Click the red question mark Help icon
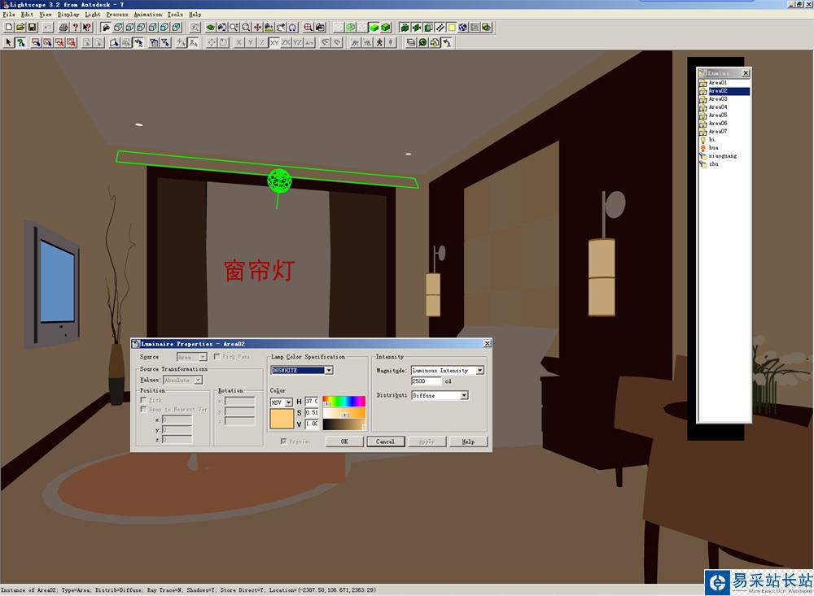Screen dimensions: 814x596 click(x=75, y=28)
